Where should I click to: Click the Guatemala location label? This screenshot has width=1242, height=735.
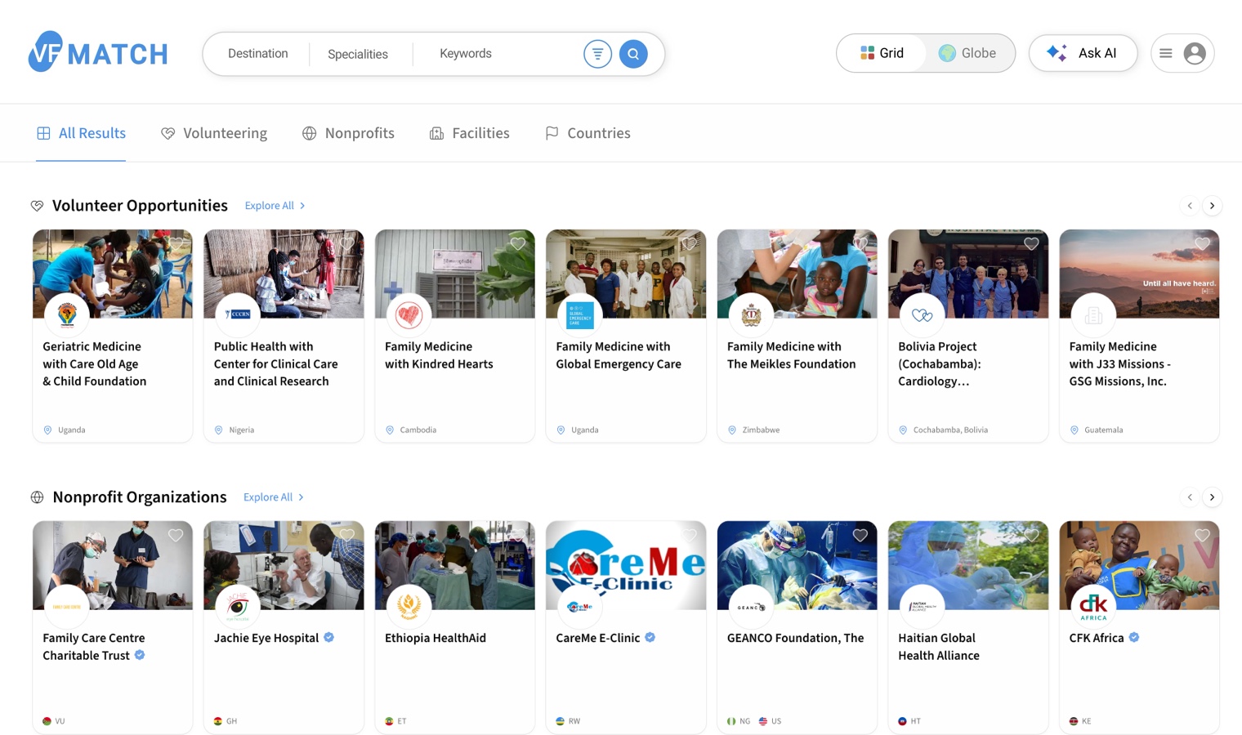tap(1104, 430)
